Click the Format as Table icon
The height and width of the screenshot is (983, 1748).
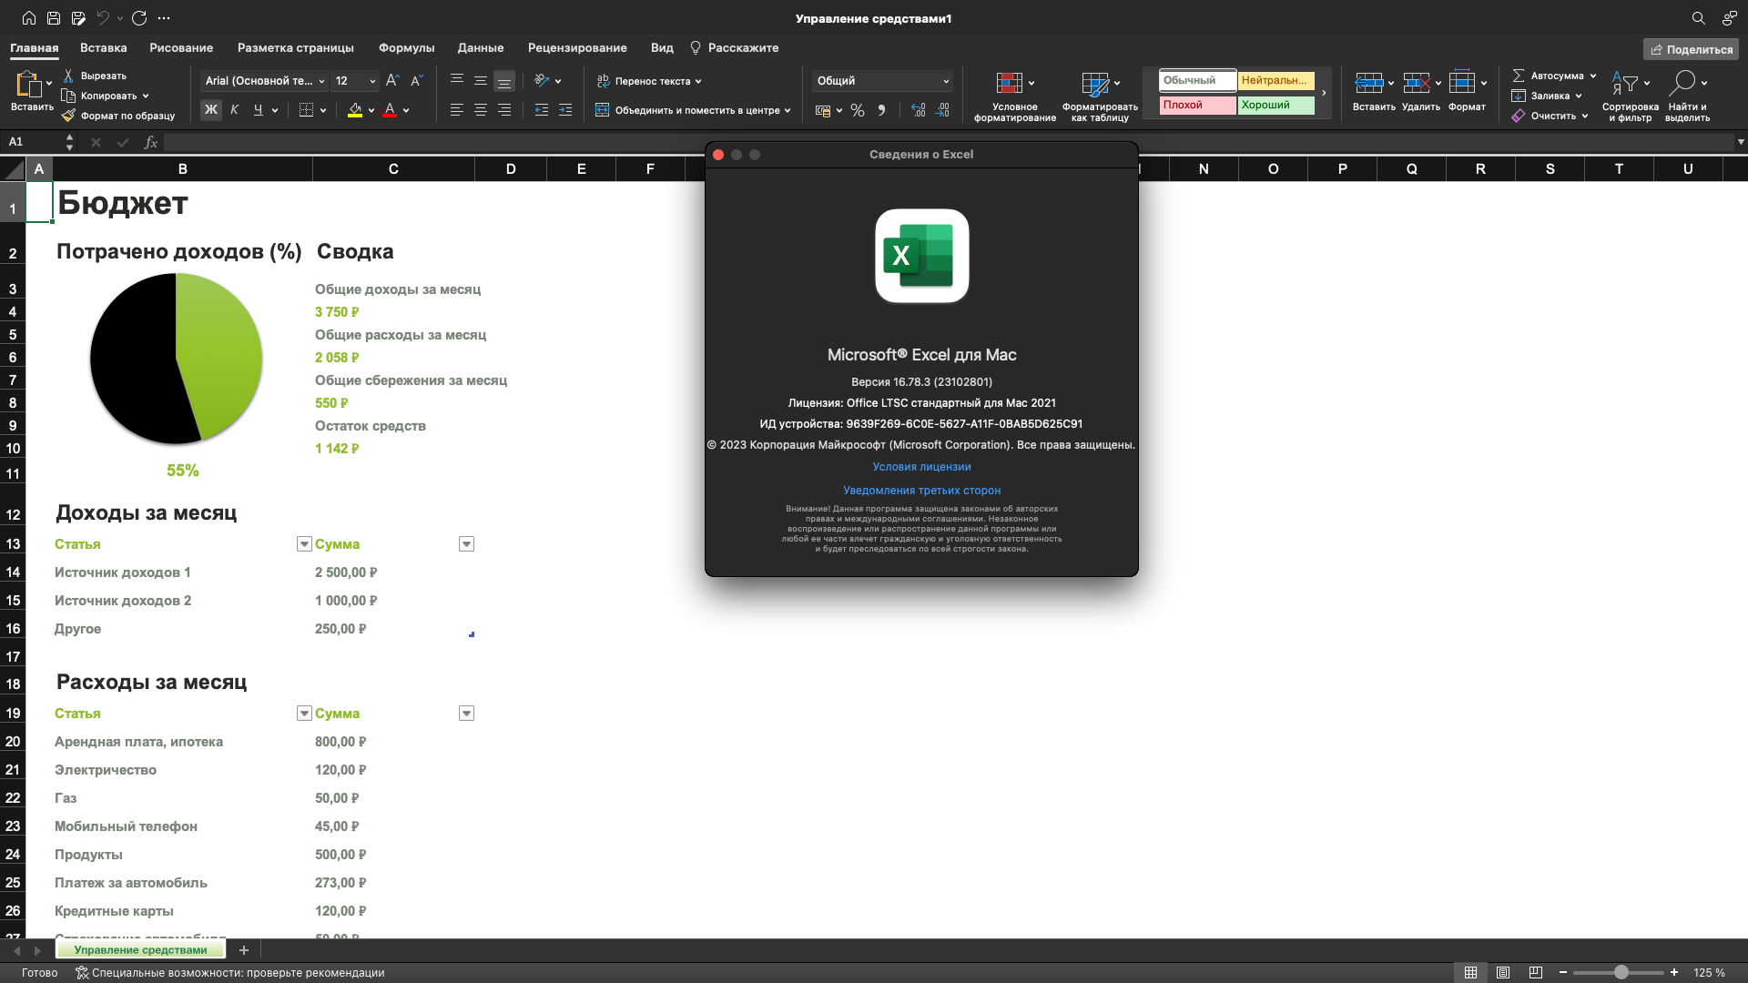[1094, 83]
